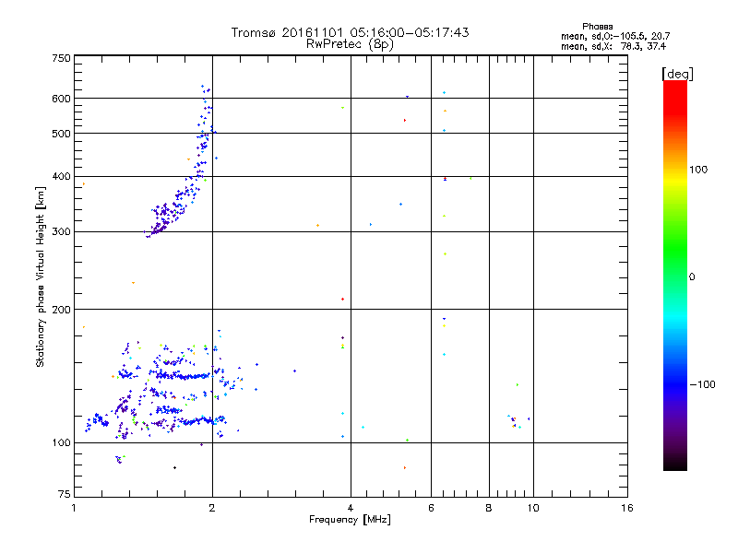Click the frequency axis label '10'
738x553 pixels.
(x=533, y=508)
